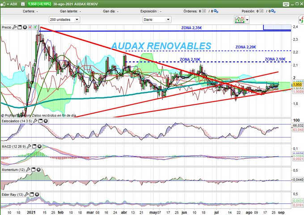Click the indicators and trading systems icon

[240, 20]
